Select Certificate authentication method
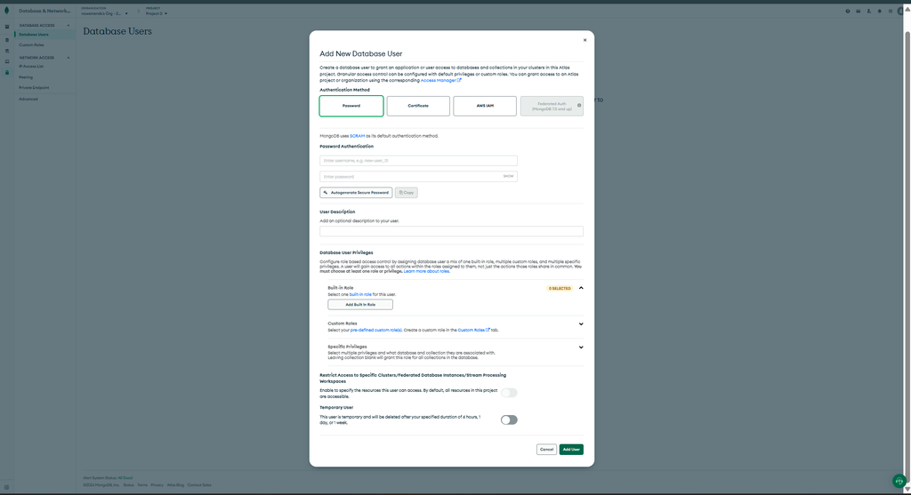Image resolution: width=911 pixels, height=495 pixels. point(418,106)
